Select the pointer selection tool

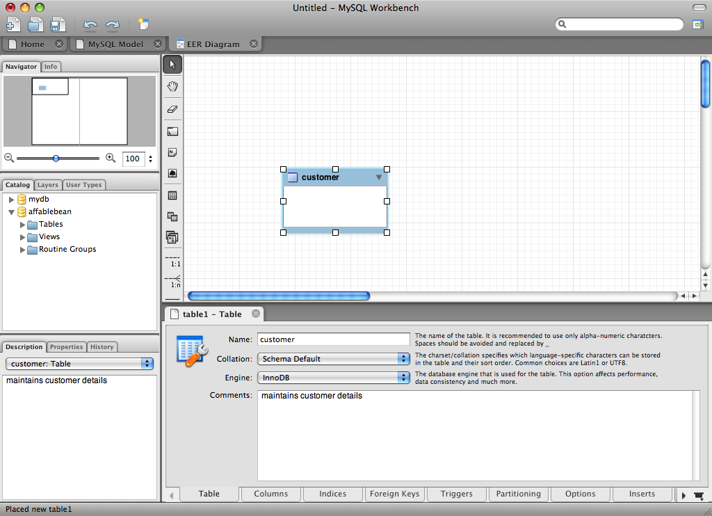(172, 65)
